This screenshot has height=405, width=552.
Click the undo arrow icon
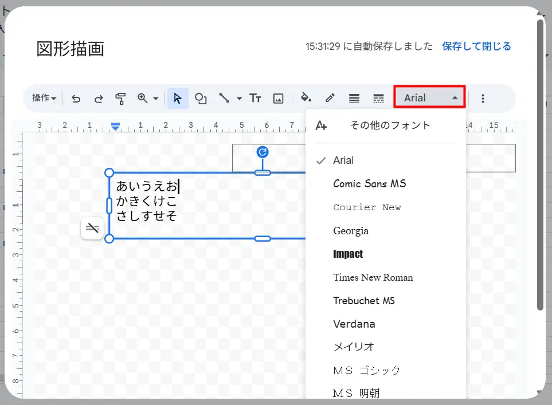coord(76,99)
